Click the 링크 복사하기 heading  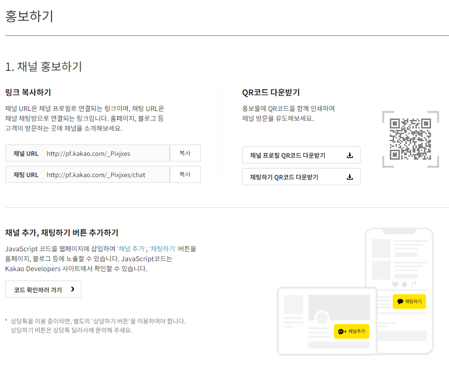[28, 92]
